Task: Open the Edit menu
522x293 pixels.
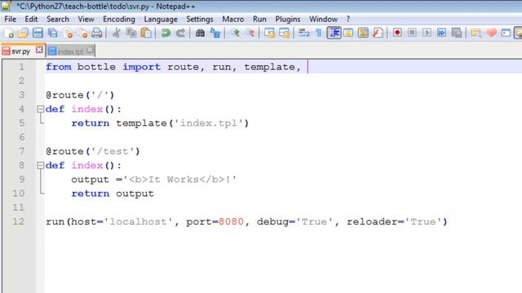Action: pos(31,20)
